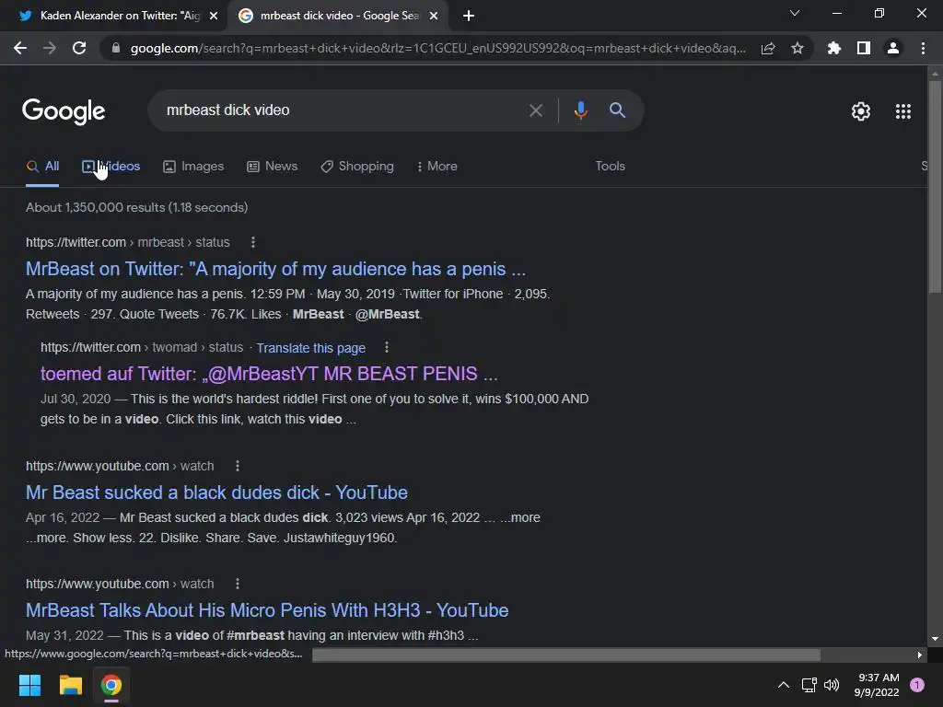Open options for twitter.com twomad result
This screenshot has height=707, width=943.
point(387,347)
